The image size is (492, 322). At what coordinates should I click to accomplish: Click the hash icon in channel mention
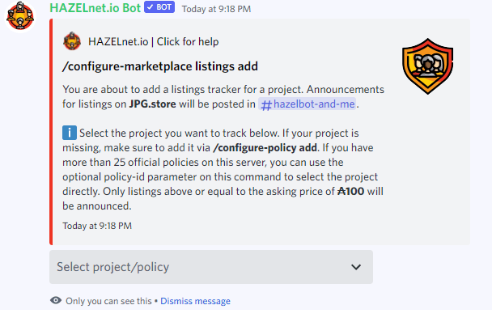pyautogui.click(x=266, y=105)
